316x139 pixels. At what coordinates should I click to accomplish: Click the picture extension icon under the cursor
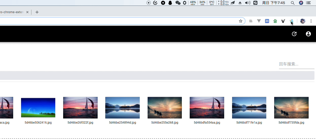click(x=292, y=21)
